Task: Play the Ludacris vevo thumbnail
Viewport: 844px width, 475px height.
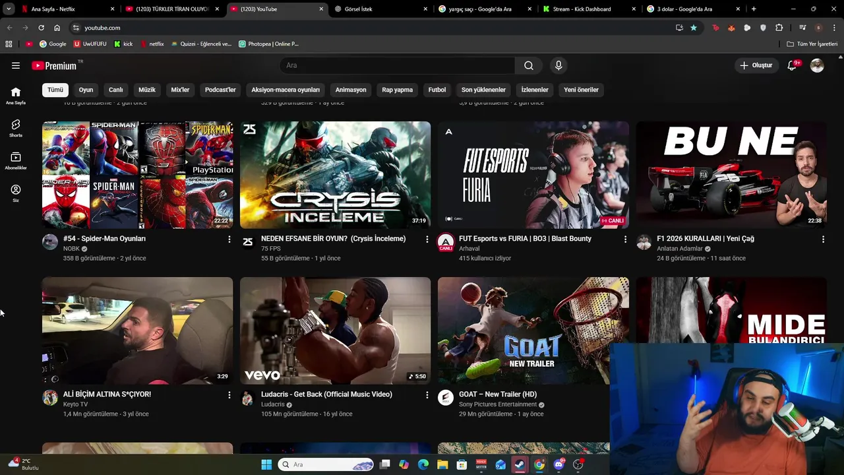Action: [x=336, y=331]
